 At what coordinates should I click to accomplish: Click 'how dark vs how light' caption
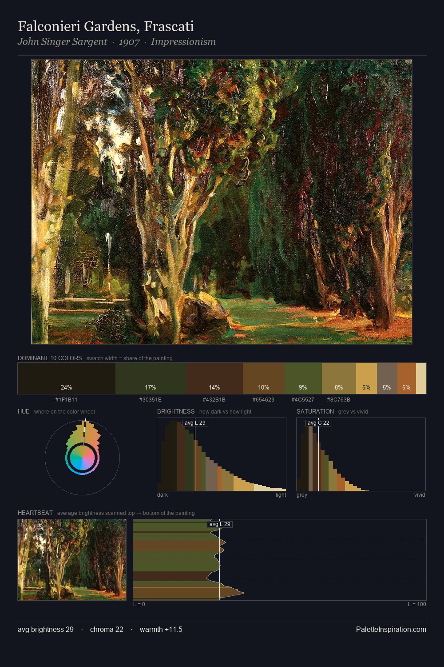point(225,411)
